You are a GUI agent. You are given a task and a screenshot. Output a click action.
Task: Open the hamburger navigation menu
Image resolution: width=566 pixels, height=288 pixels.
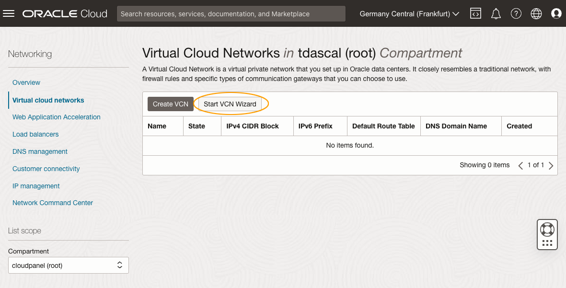[9, 13]
